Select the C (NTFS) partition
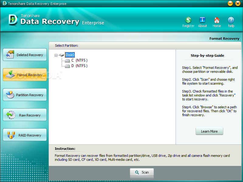 (x=79, y=60)
